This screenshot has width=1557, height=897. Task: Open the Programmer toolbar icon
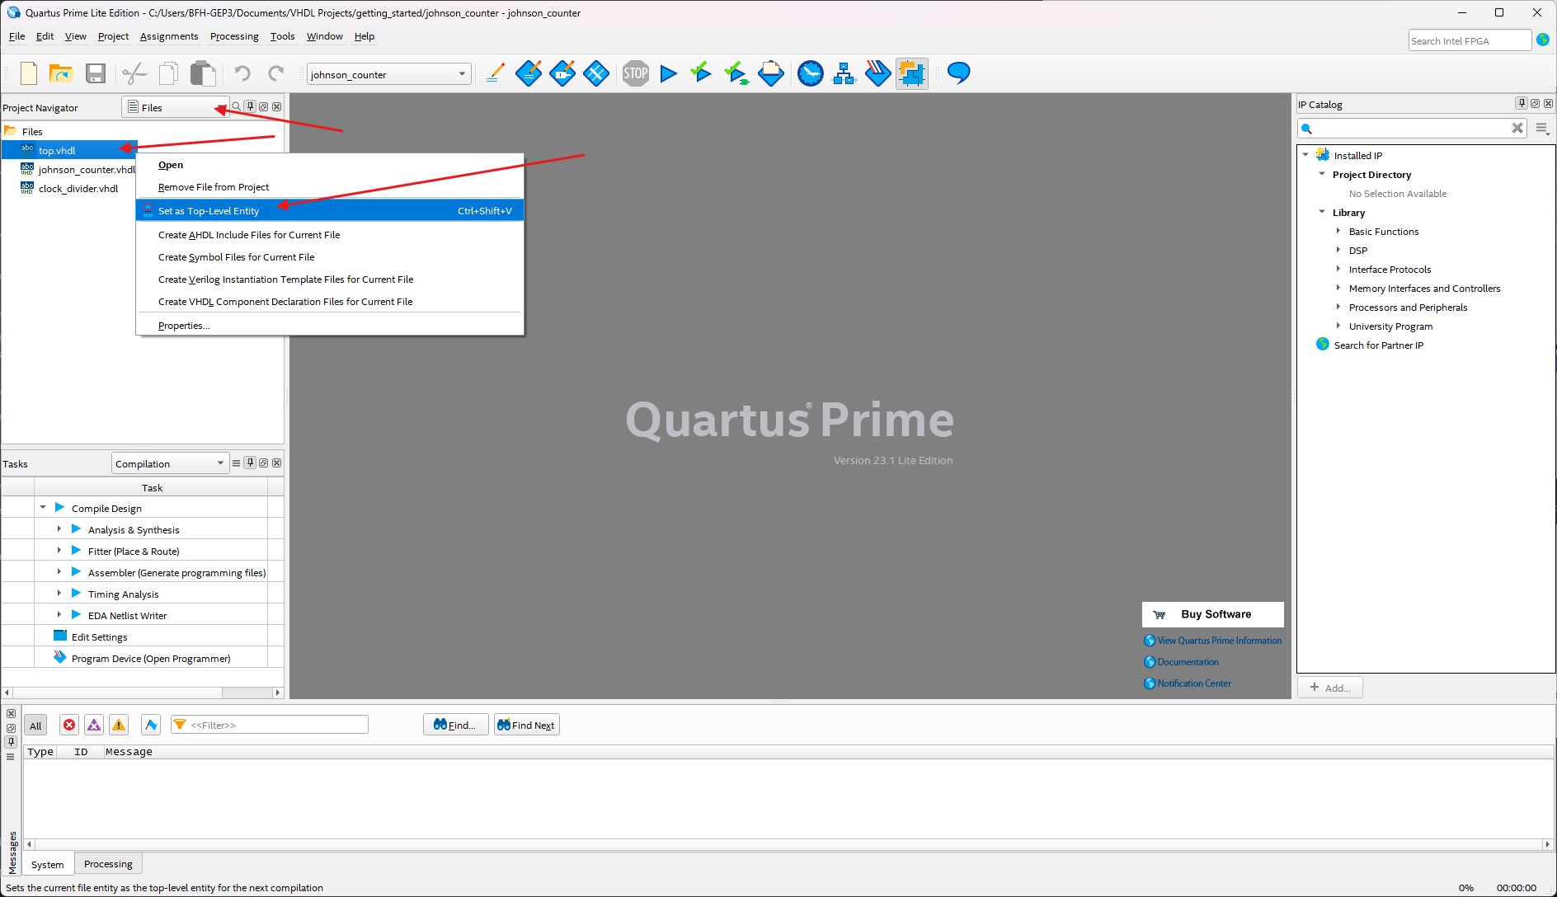(877, 74)
